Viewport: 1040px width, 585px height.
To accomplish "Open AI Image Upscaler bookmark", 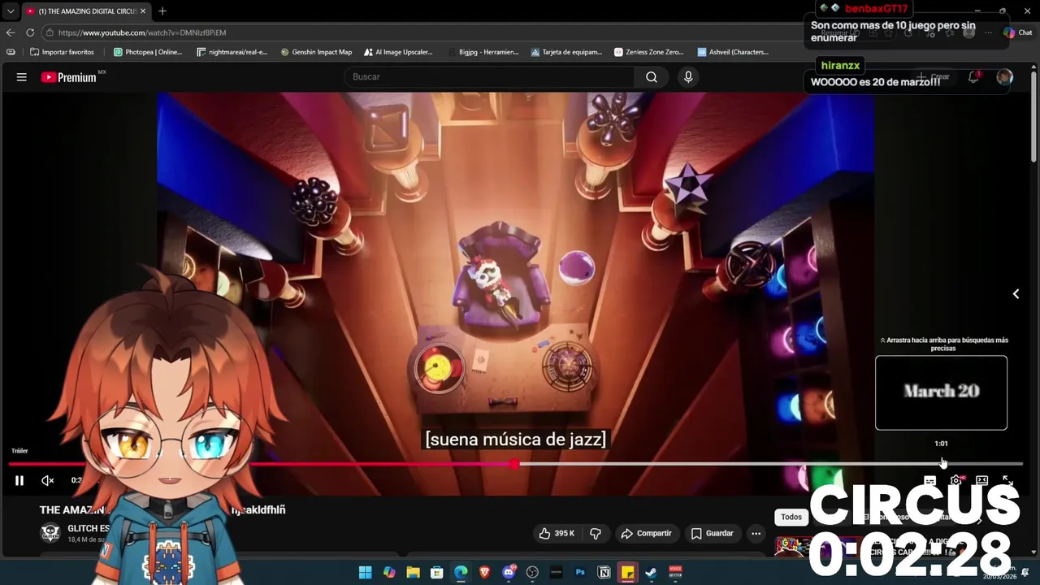I will coord(397,52).
